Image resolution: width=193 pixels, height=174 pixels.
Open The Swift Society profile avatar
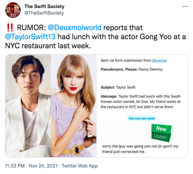click(x=13, y=10)
